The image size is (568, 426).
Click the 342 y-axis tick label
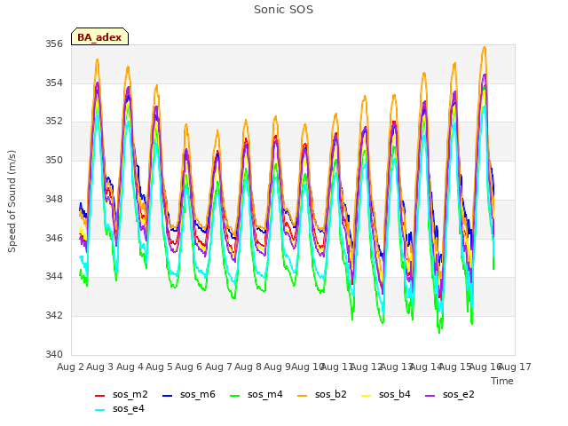point(54,316)
